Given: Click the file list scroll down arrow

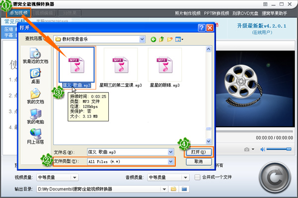Looking at the screenshot, I should 209,141.
